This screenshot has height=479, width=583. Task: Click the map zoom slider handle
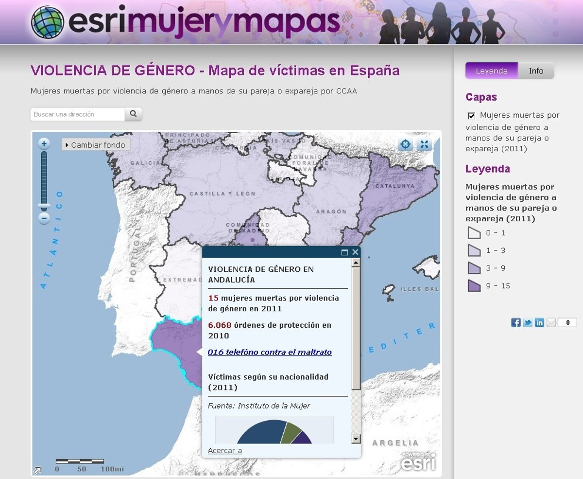pos(44,206)
